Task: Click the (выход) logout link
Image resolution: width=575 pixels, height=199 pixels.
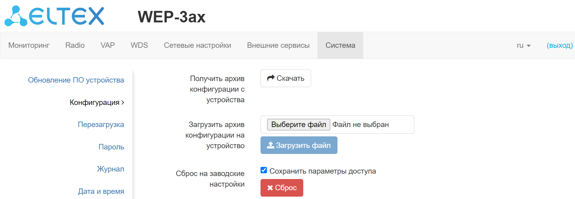Action: pyautogui.click(x=560, y=45)
